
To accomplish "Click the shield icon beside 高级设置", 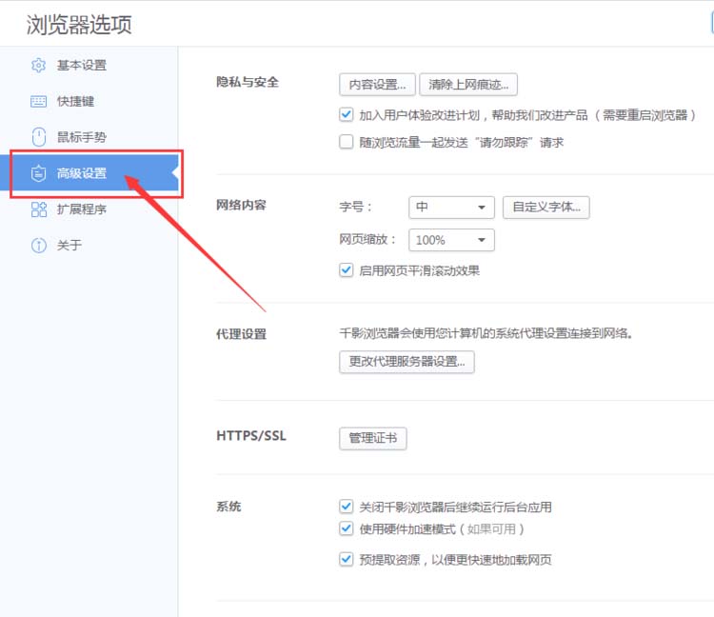I will coord(38,173).
